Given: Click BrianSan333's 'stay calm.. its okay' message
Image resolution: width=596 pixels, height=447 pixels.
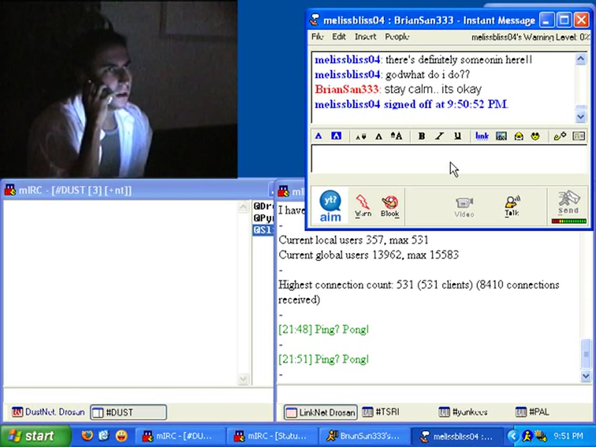Looking at the screenshot, I should point(433,89).
